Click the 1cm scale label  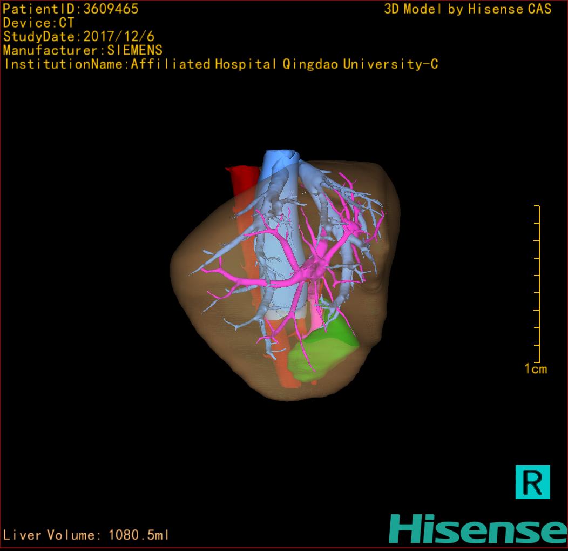[536, 369]
